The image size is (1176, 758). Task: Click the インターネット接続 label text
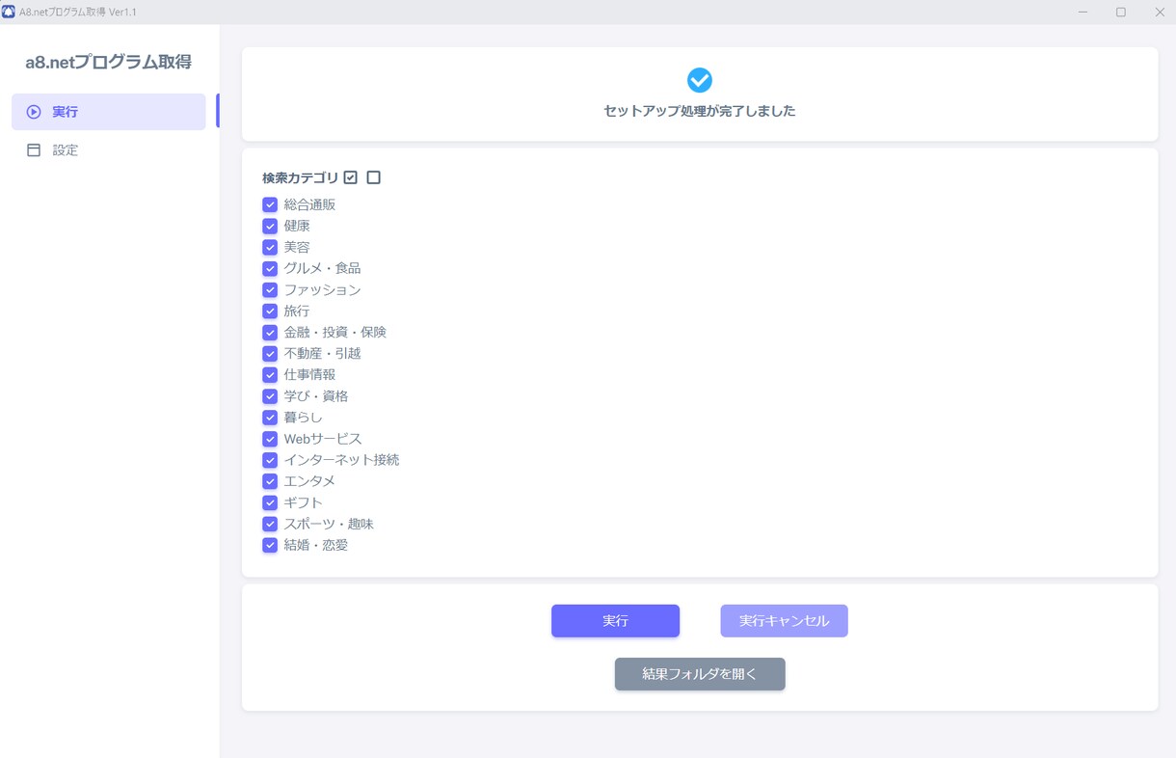click(341, 460)
